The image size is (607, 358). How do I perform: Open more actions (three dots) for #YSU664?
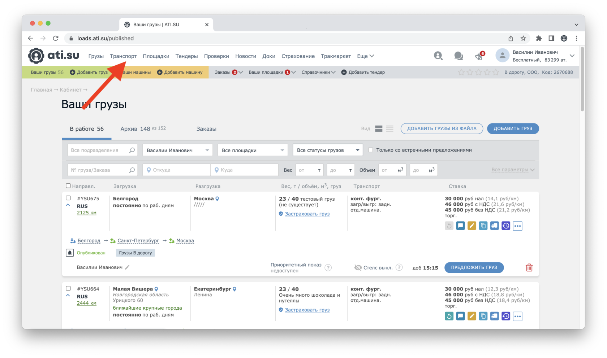[517, 316]
